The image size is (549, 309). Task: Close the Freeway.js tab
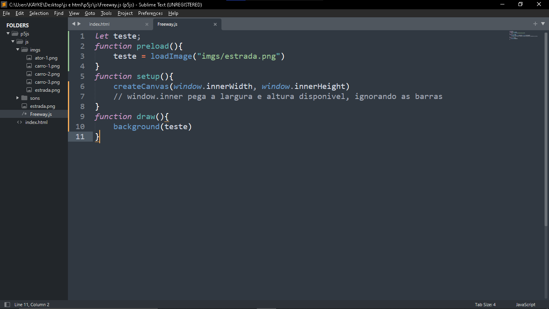pos(215,25)
